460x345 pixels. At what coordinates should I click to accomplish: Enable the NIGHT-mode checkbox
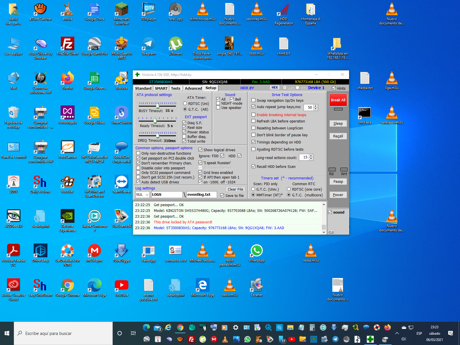click(218, 103)
